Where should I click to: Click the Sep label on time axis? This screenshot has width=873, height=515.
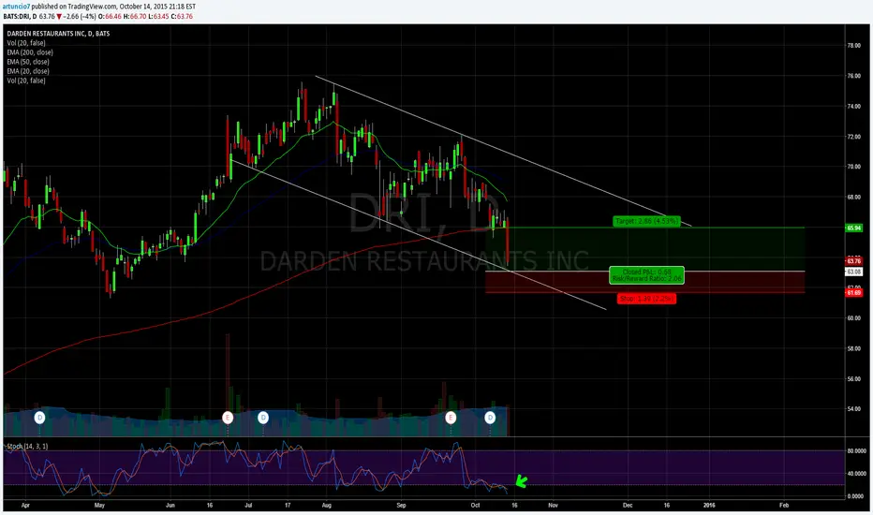pyautogui.click(x=401, y=506)
